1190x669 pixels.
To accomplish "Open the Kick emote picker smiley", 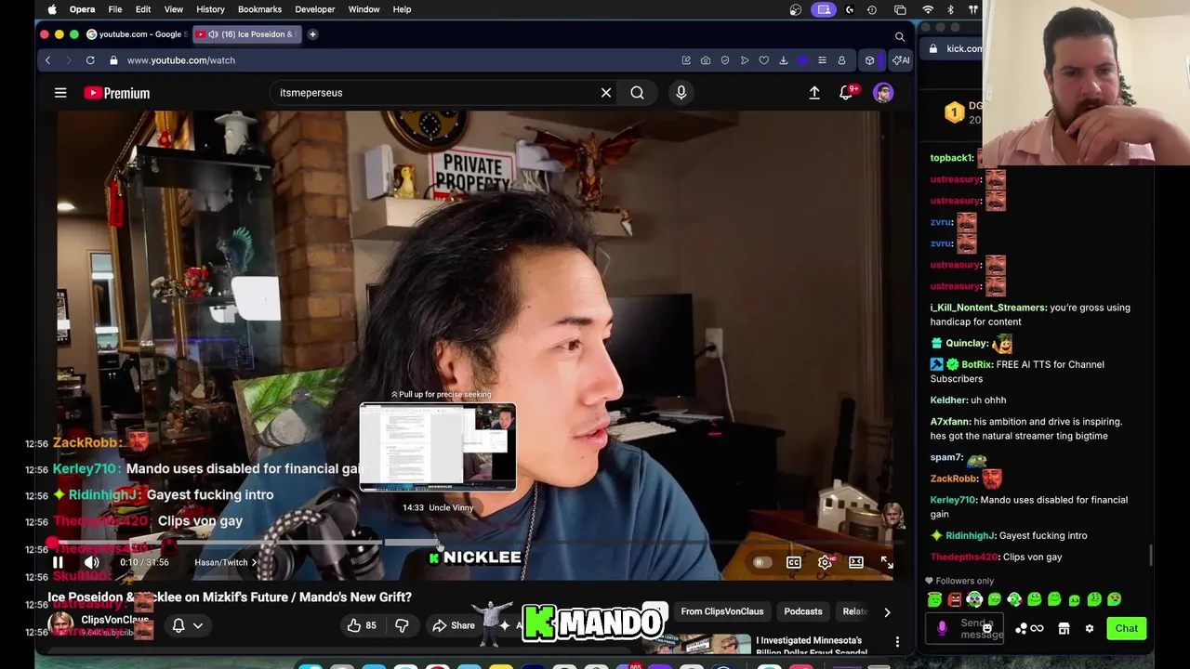I will pyautogui.click(x=987, y=629).
